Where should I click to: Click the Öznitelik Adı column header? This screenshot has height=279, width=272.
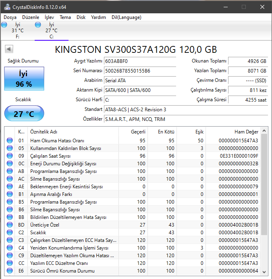pos(73,132)
